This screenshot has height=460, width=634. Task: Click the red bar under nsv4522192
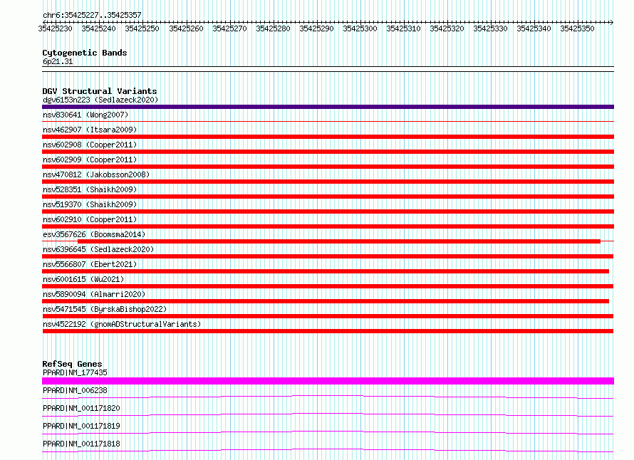point(328,331)
